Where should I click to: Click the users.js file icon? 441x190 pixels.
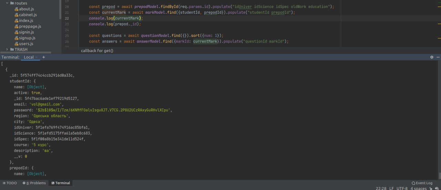(16, 44)
